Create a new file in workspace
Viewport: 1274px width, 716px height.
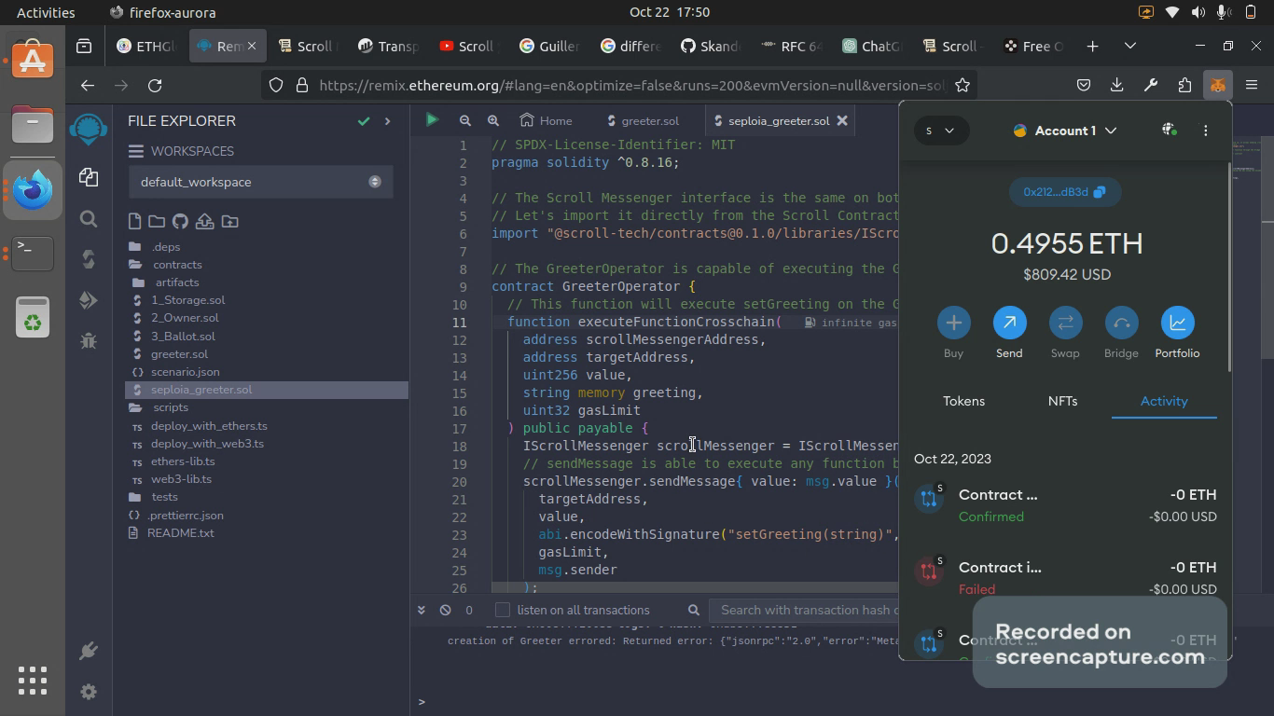click(135, 221)
